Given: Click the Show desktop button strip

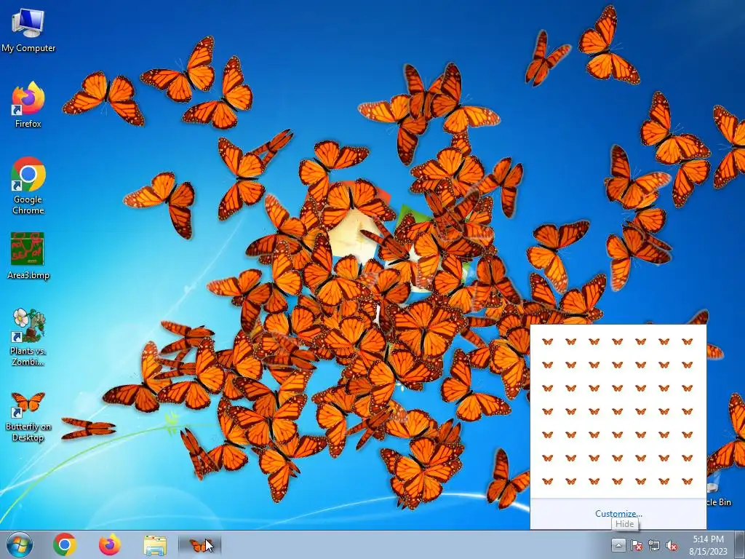Looking at the screenshot, I should (740, 544).
